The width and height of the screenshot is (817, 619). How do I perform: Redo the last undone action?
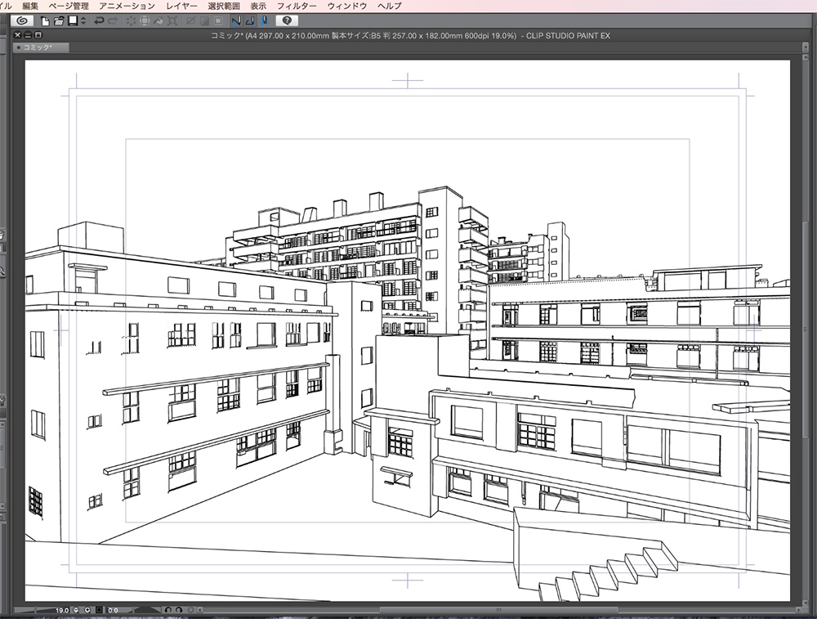(113, 21)
